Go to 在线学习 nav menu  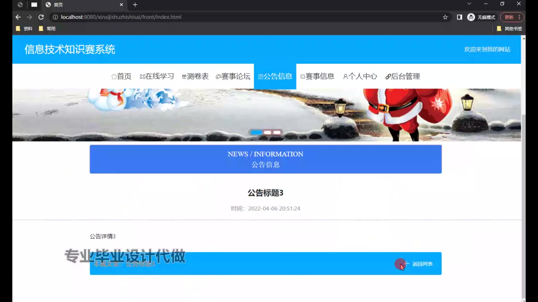click(157, 76)
